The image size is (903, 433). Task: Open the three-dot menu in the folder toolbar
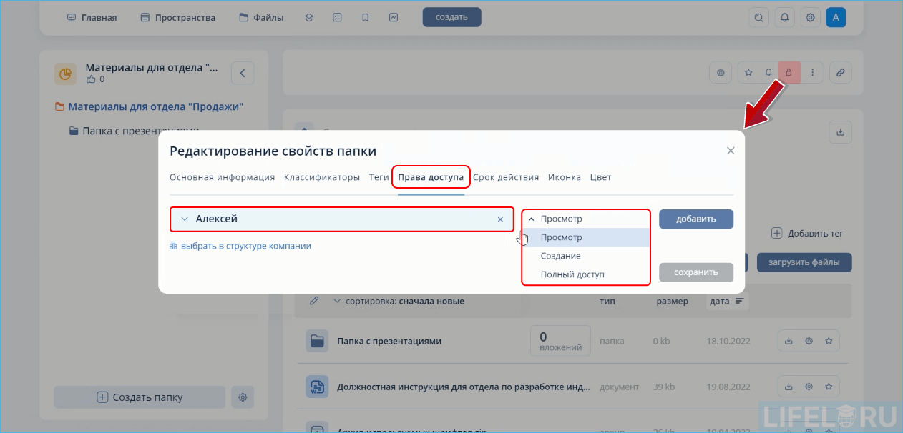(812, 72)
